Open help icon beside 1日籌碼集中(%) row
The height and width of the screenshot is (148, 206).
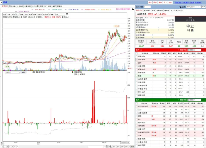click(x=158, y=30)
